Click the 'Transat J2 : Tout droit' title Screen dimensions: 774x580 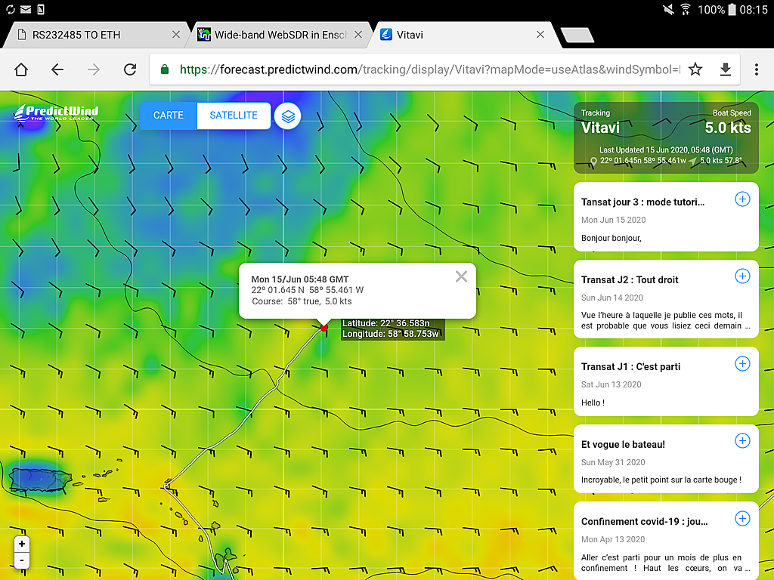[x=630, y=279]
